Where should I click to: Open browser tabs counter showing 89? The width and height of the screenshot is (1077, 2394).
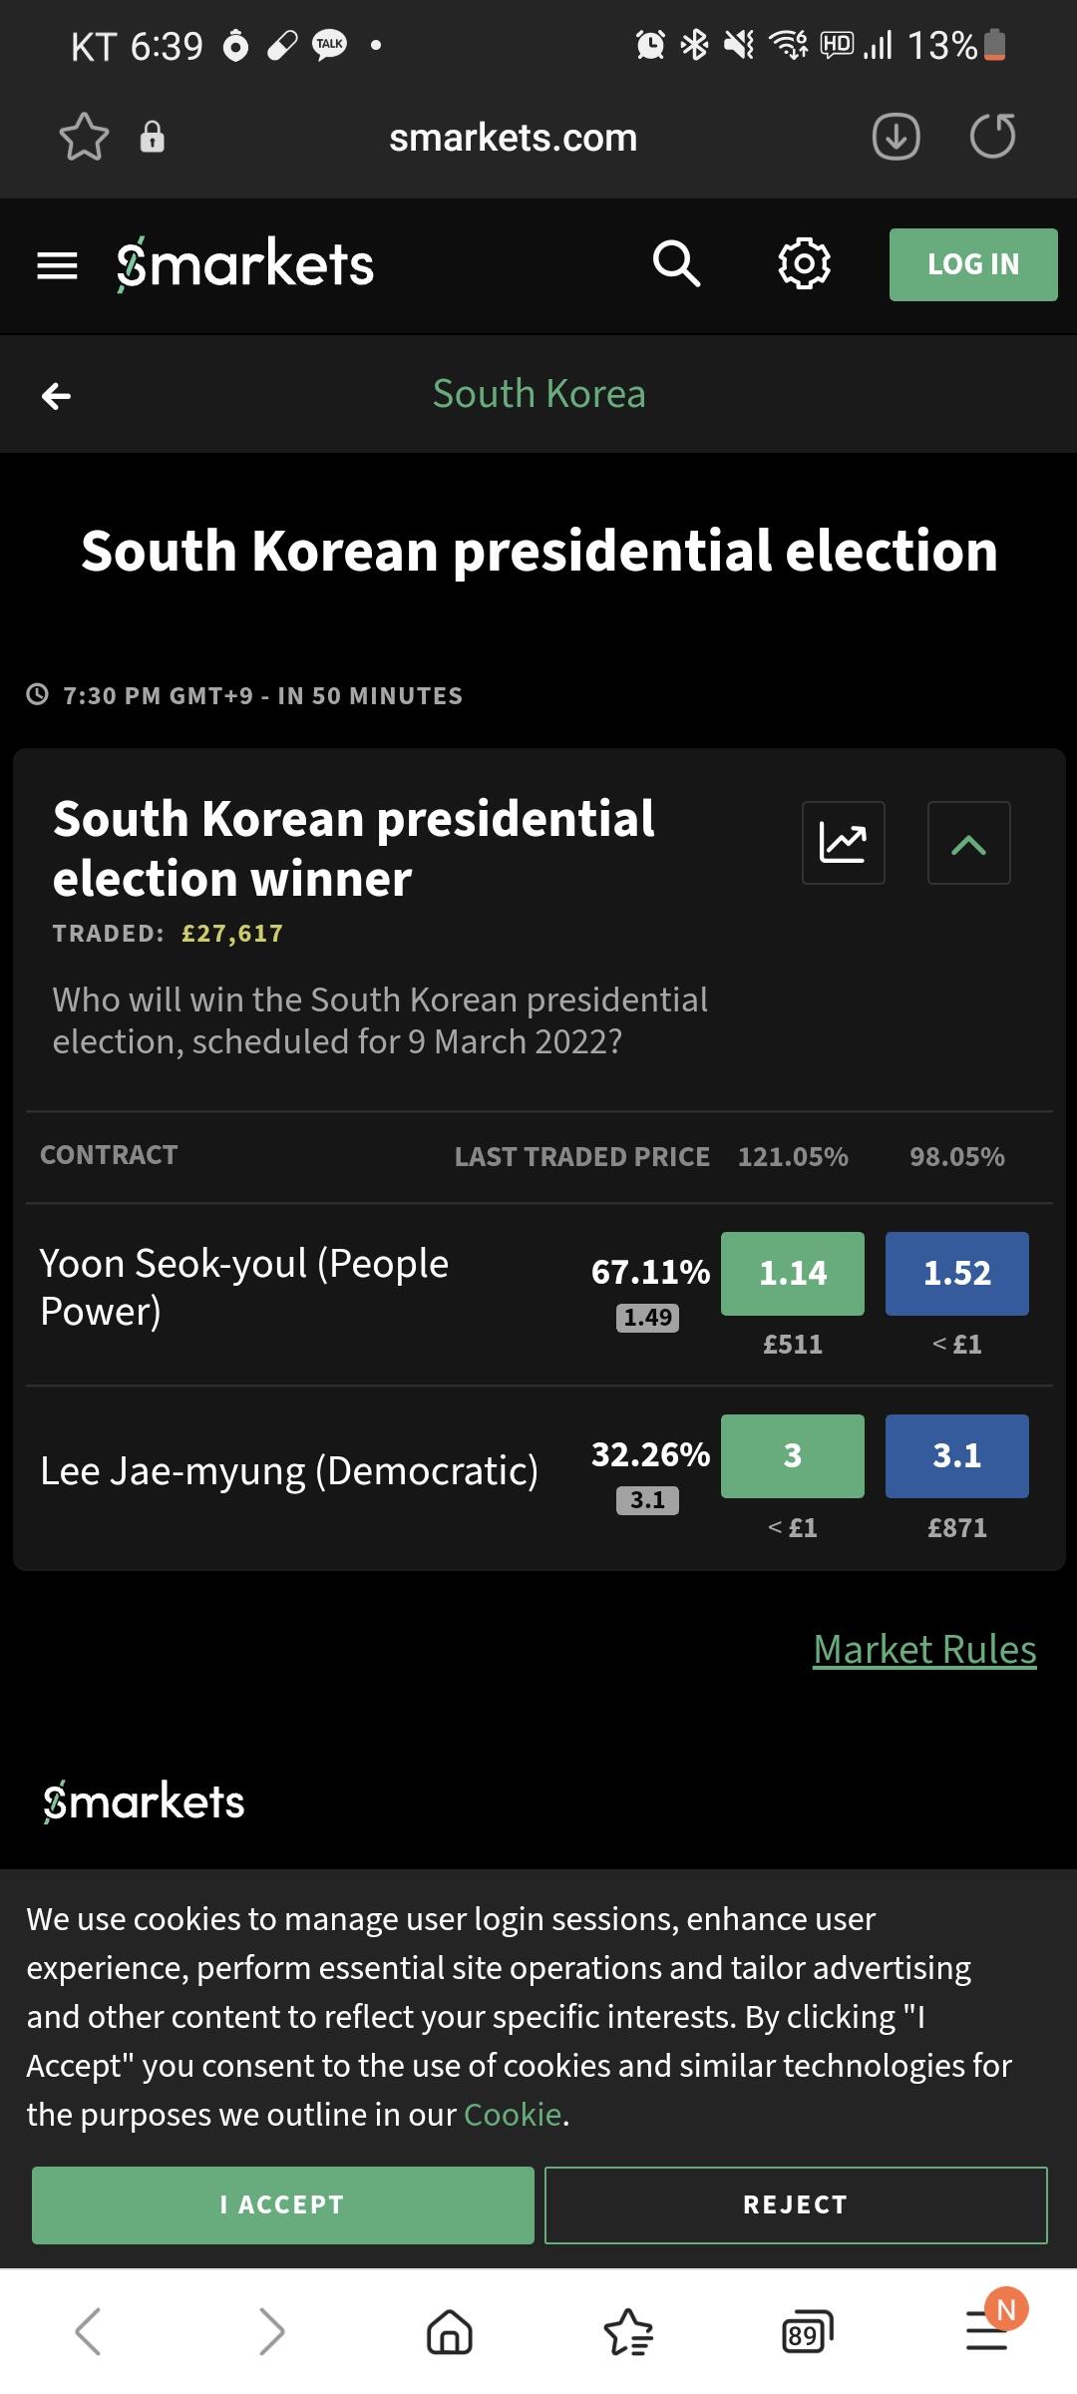(x=806, y=2332)
